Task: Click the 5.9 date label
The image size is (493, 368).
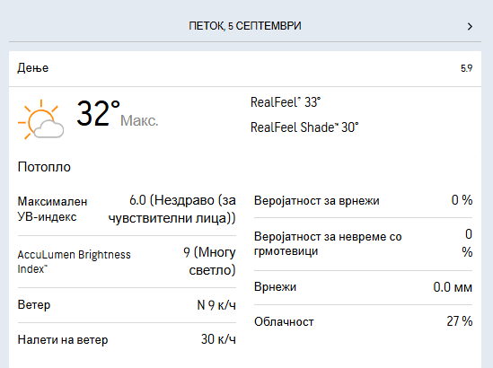Action: click(466, 68)
